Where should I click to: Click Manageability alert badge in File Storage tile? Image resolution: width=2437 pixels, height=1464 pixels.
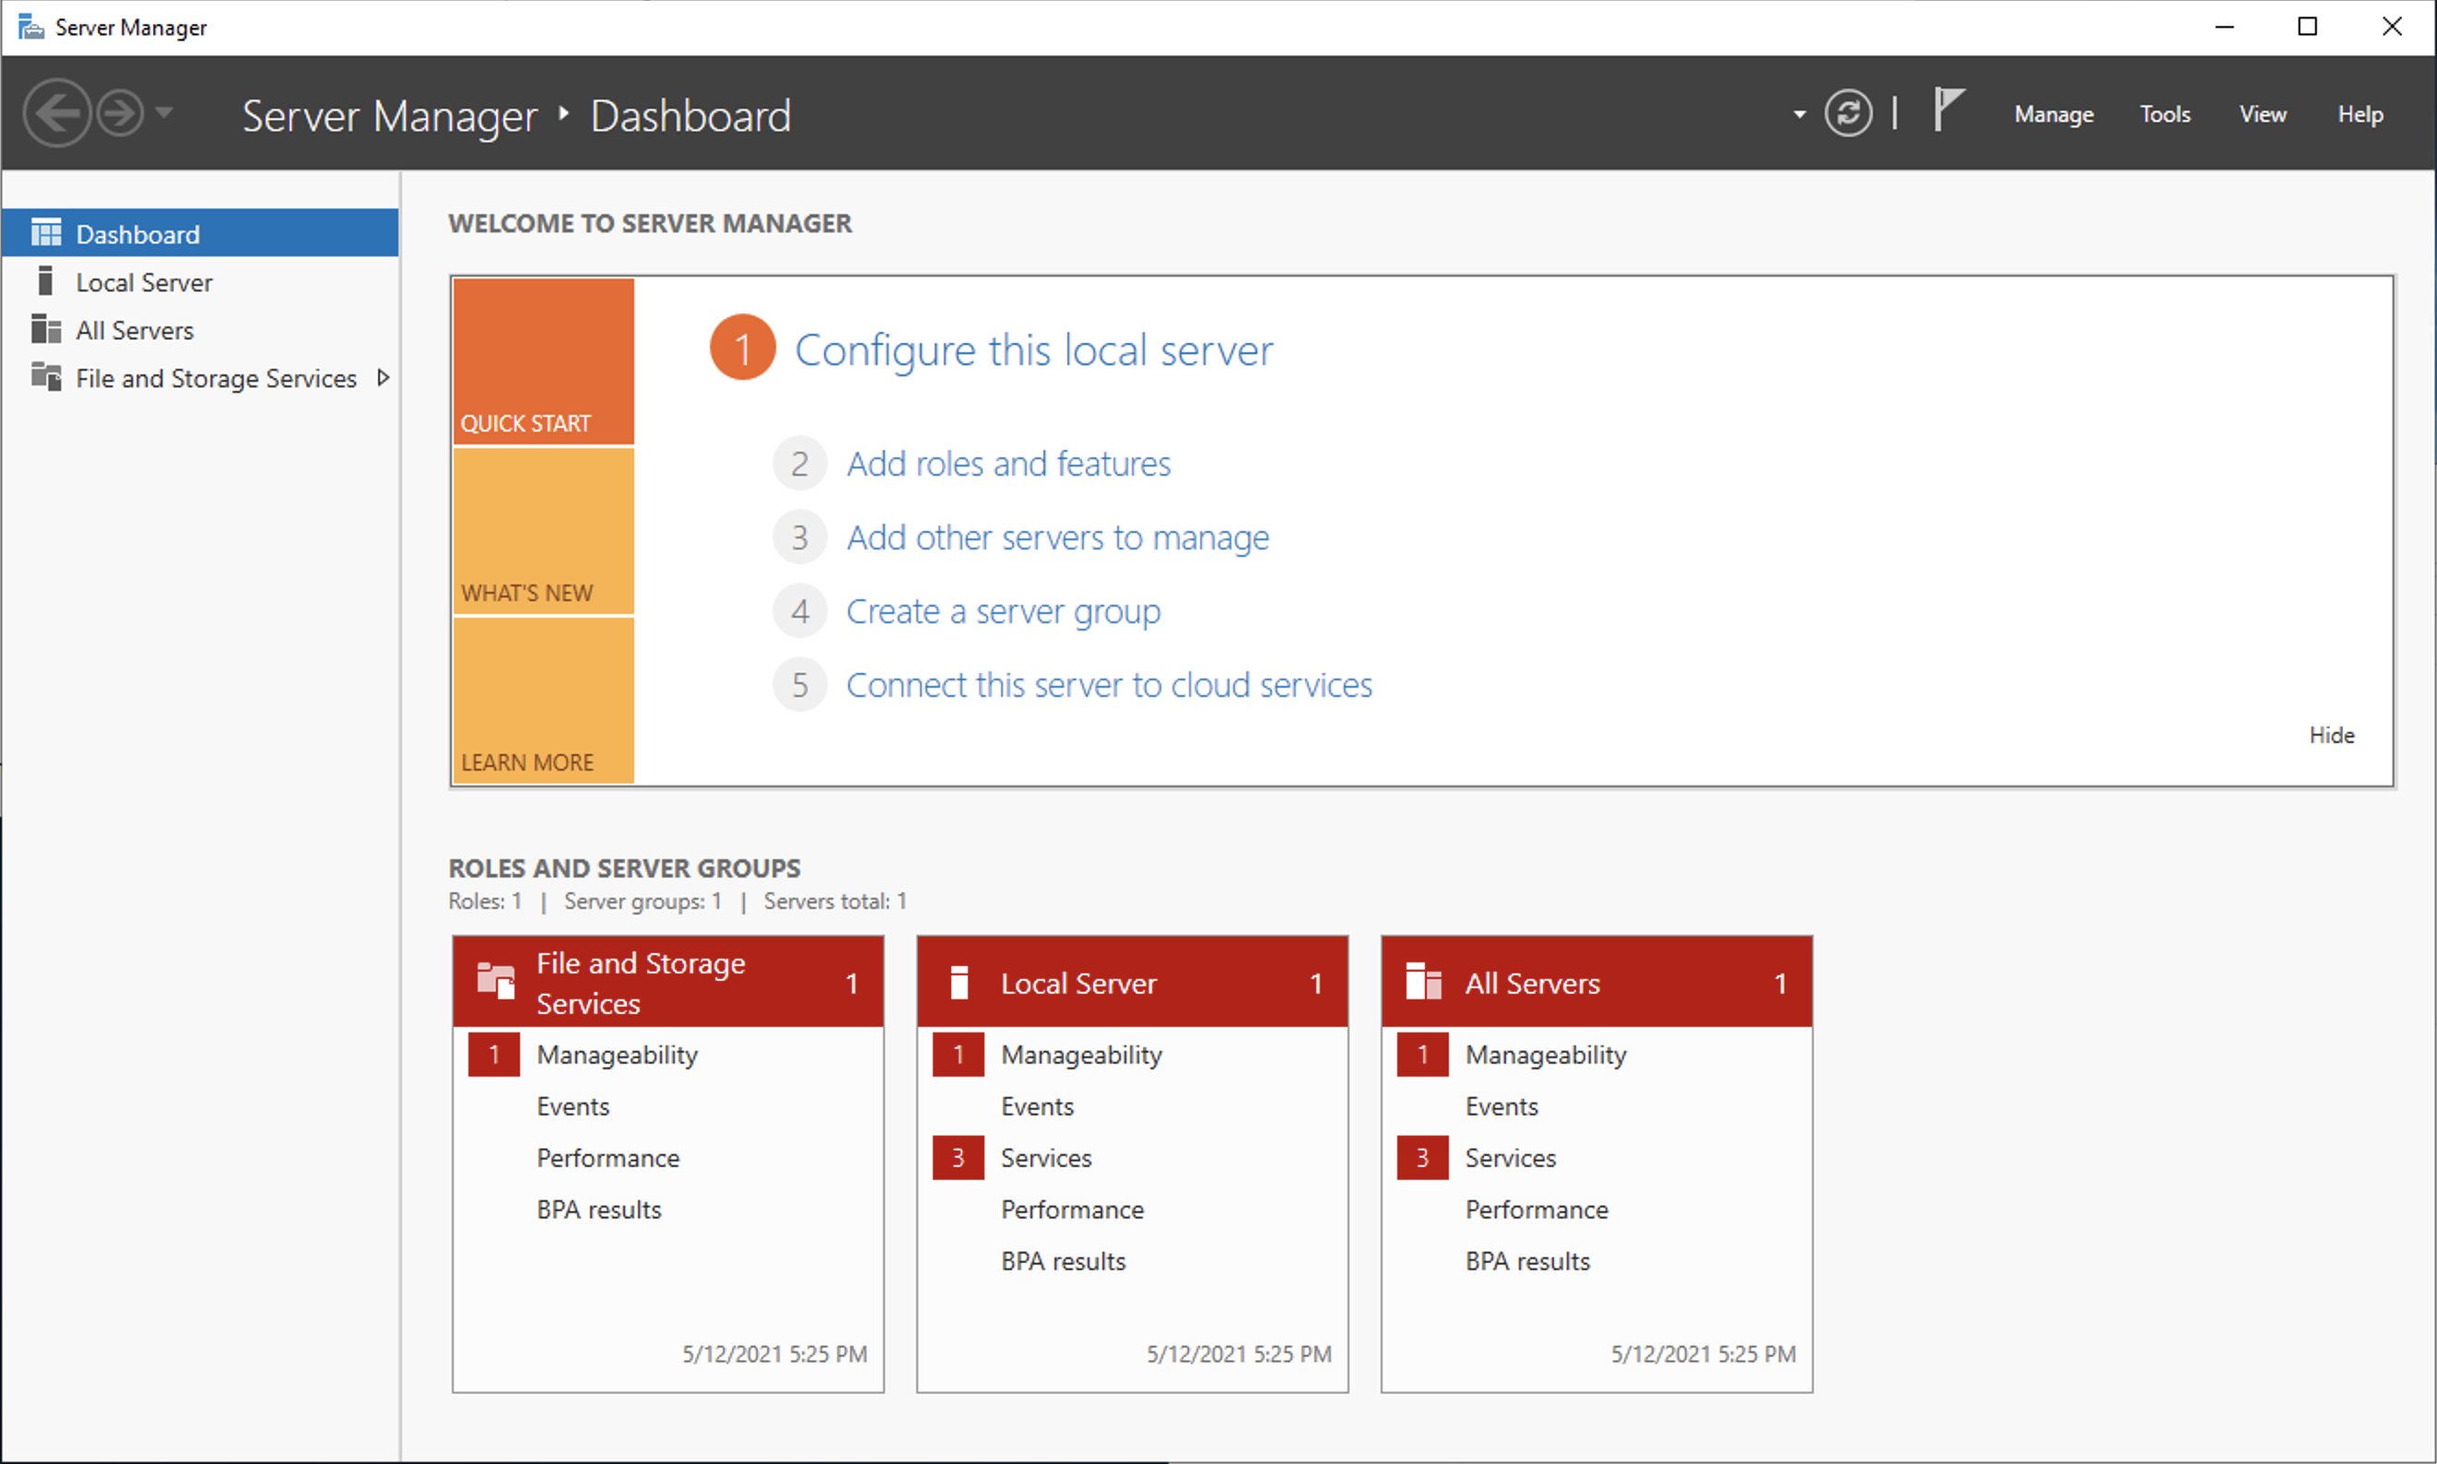tap(493, 1055)
